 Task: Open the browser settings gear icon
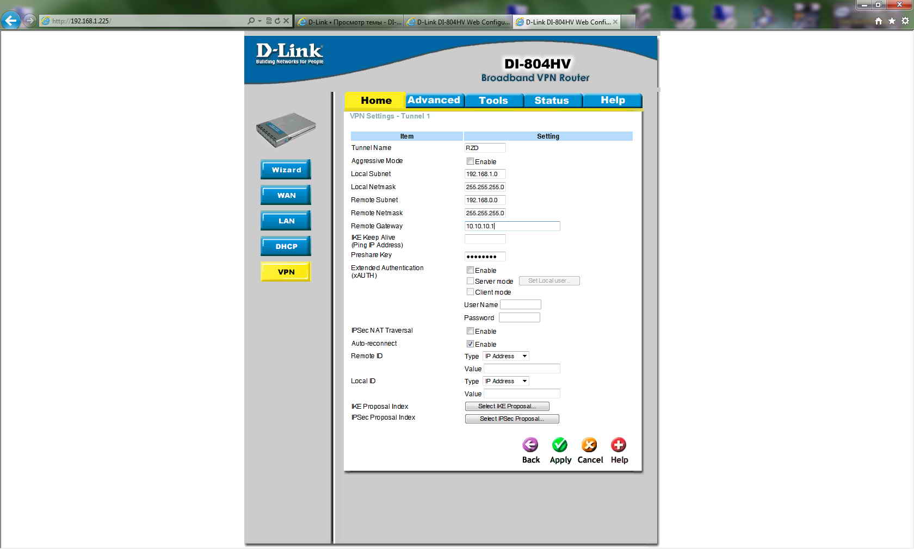tap(905, 21)
